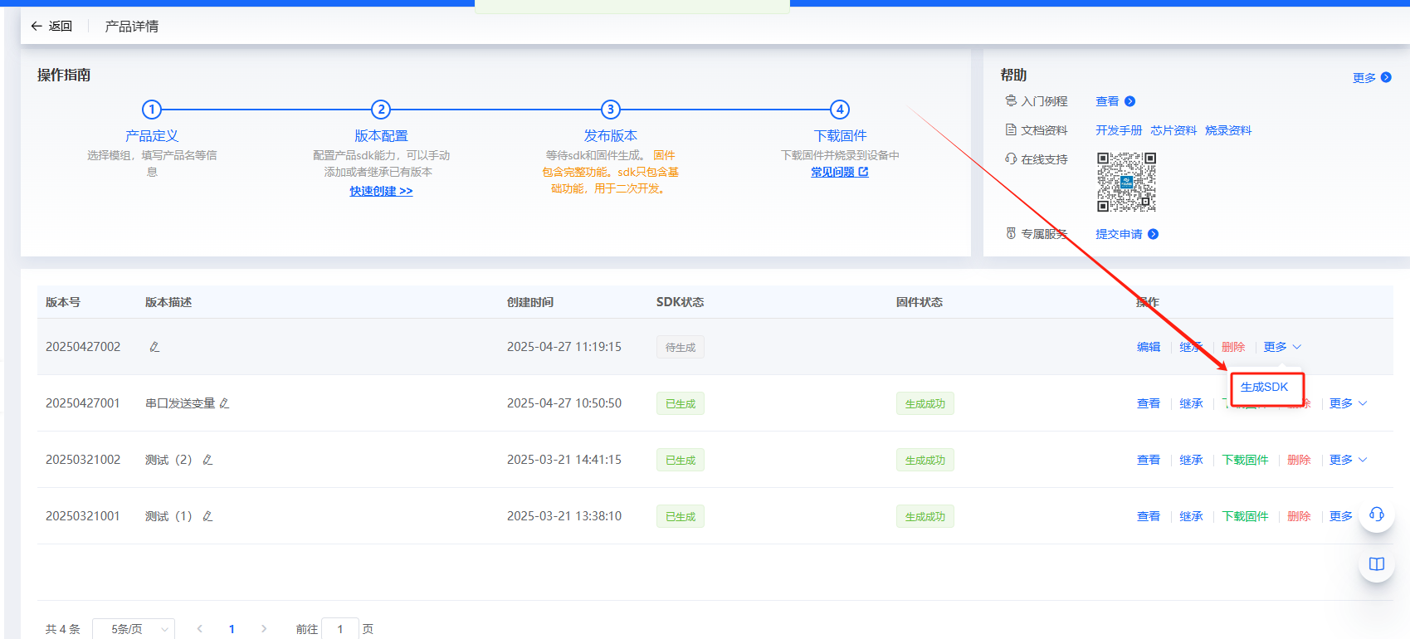Open the 5条/页 page size dropdown
The height and width of the screenshot is (639, 1410).
[x=134, y=629]
